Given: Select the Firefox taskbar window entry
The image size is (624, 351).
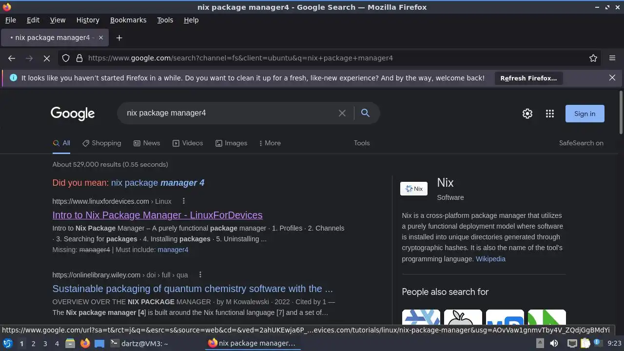Looking at the screenshot, I should pos(252,343).
